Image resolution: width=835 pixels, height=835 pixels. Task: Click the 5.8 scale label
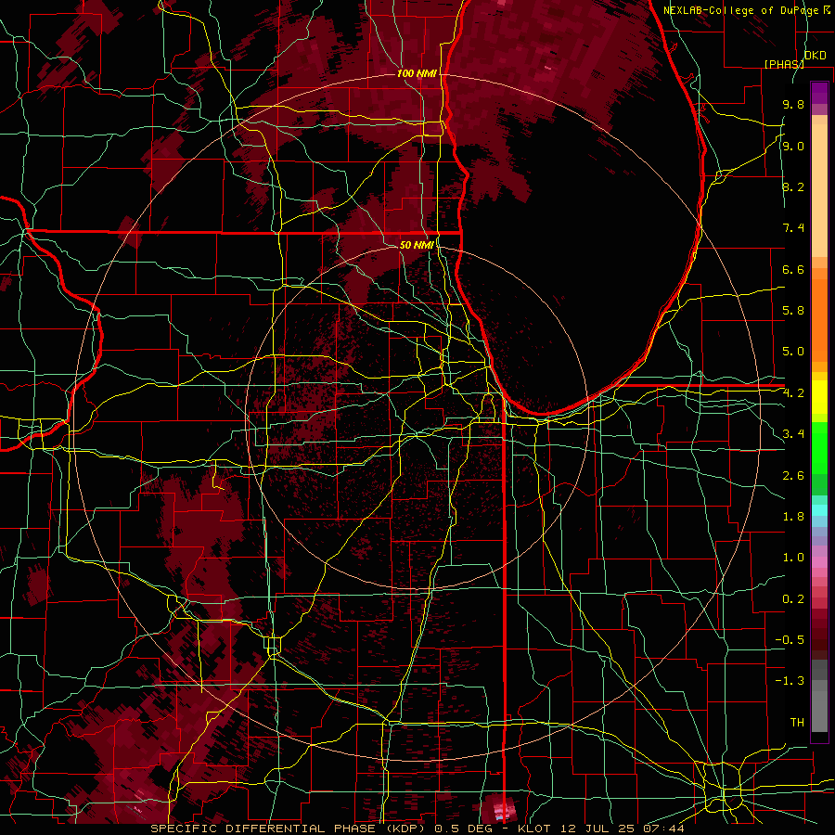(x=793, y=311)
